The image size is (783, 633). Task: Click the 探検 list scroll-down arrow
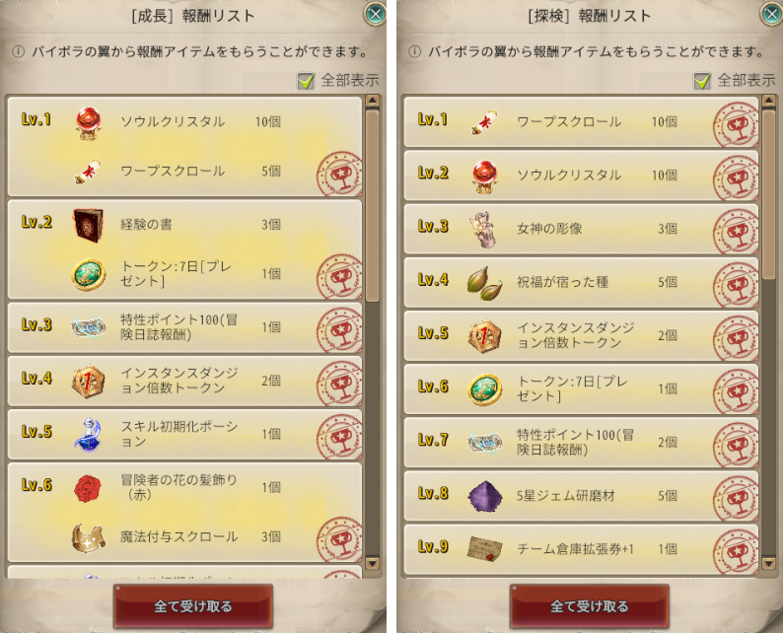pyautogui.click(x=769, y=564)
